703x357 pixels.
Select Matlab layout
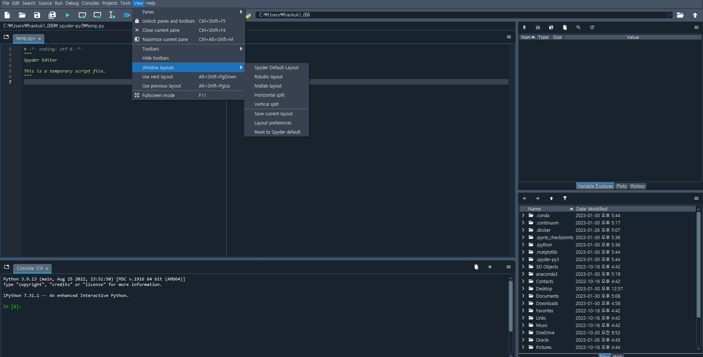pos(276,86)
